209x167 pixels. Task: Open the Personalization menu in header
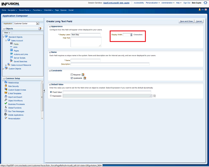tap(153, 3)
